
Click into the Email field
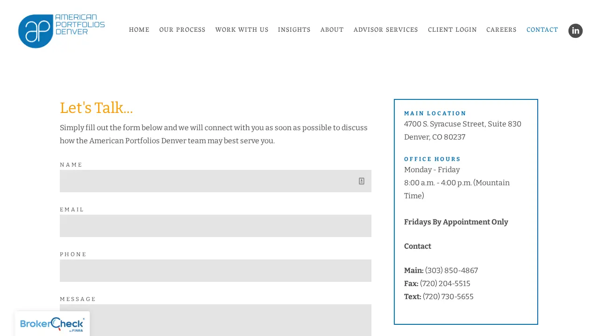click(215, 226)
